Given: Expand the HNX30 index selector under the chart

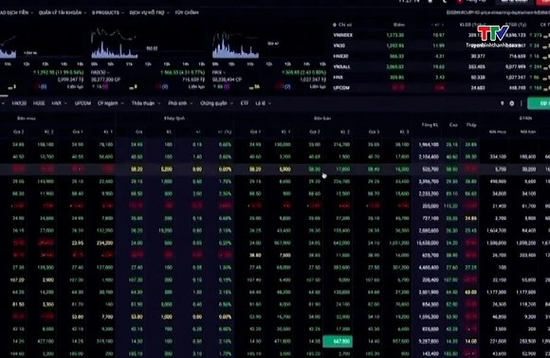Looking at the screenshot, I should 100,73.
